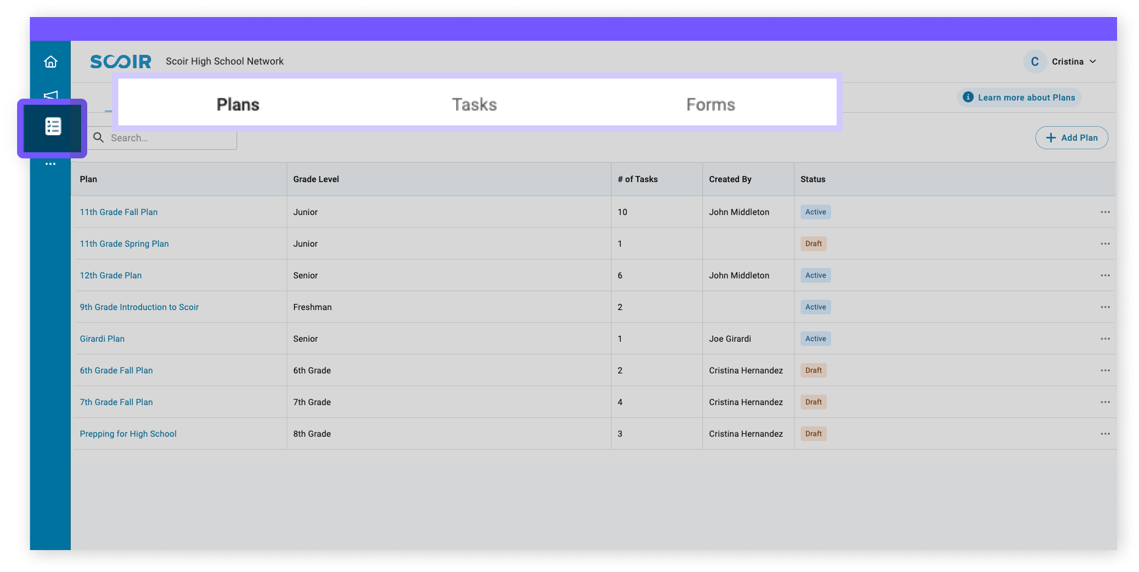Viewport: 1139px width, 572px height.
Task: Click Draft badge for Prepping for High School
Action: pyautogui.click(x=813, y=434)
